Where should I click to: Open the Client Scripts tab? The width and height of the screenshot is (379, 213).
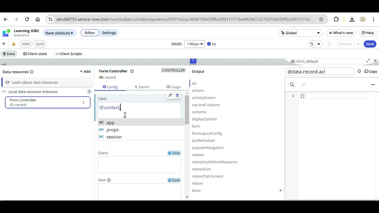coord(69,54)
